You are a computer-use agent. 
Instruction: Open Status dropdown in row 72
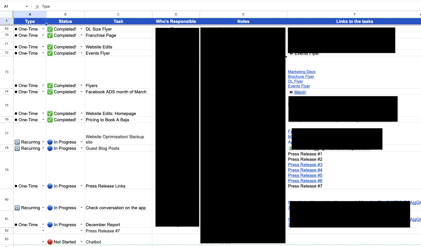coord(82,53)
